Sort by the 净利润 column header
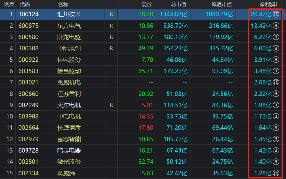Screen dimensions: 286x179 [268, 4]
